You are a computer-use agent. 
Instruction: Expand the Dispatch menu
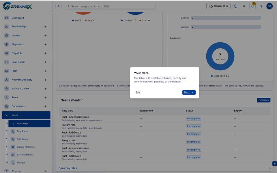[x=45, y=53]
